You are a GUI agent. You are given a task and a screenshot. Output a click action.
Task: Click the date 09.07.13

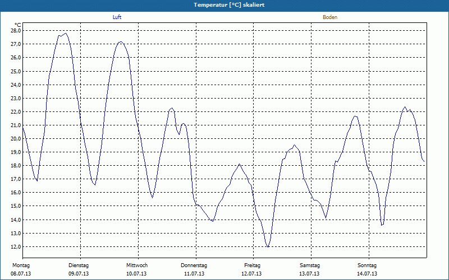(x=79, y=274)
